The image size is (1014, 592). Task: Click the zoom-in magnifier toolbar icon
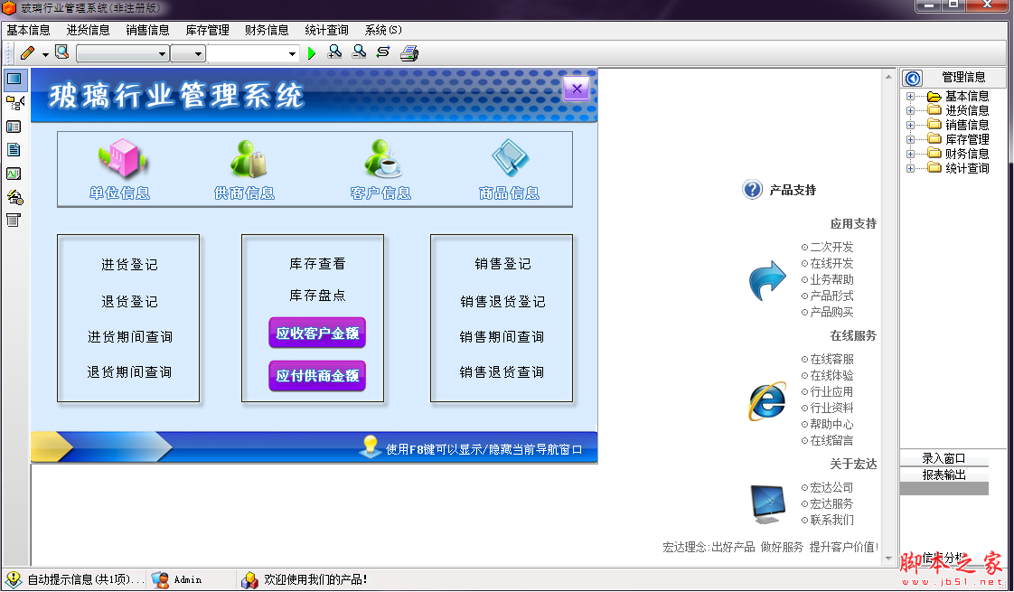(335, 52)
